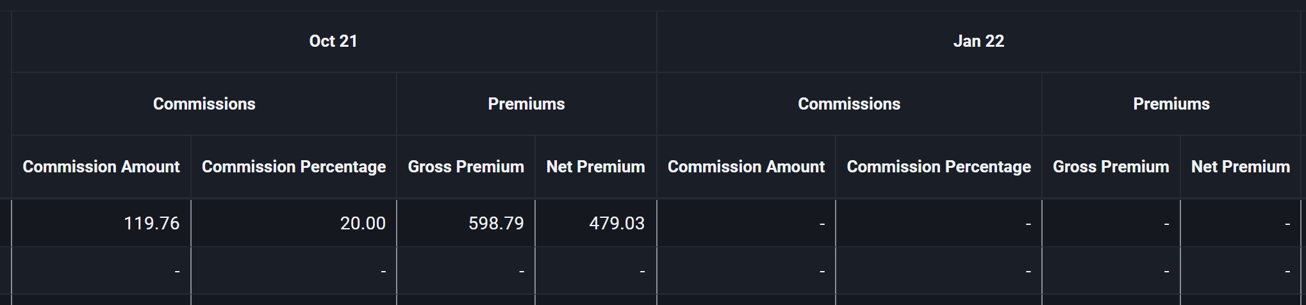Image resolution: width=1306 pixels, height=305 pixels.
Task: Select the cell showing 20.00
Action: 293,223
